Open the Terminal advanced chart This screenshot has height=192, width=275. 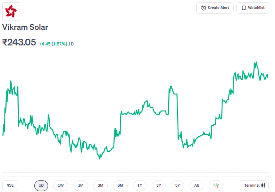255,185
